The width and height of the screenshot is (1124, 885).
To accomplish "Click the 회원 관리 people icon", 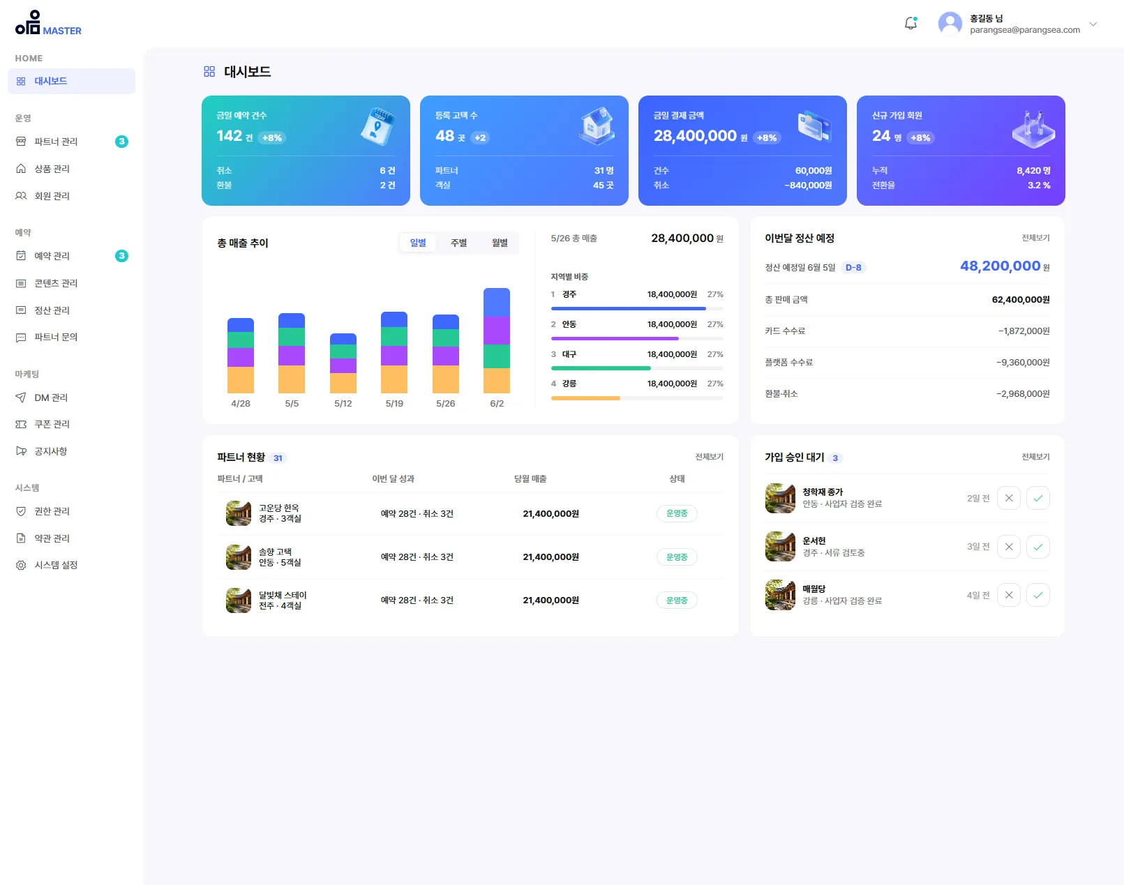I will coord(21,196).
